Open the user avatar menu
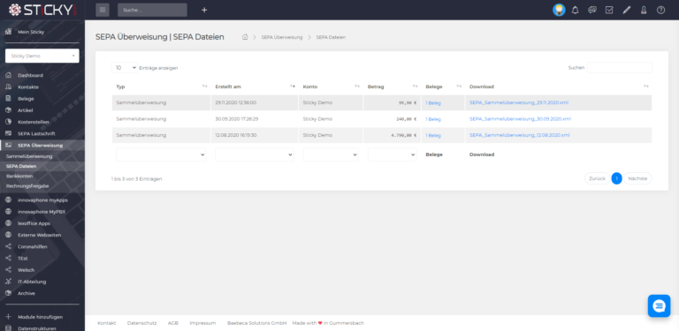This screenshot has height=331, width=679. click(x=559, y=10)
